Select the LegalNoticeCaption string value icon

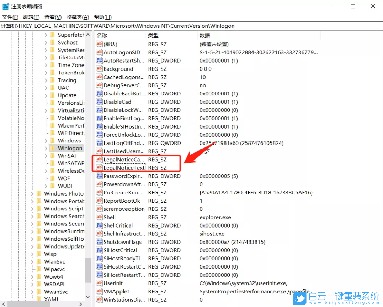pos(99,159)
